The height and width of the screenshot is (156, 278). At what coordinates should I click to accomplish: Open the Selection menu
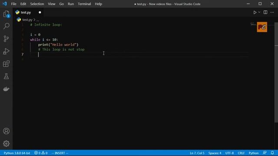pos(37,4)
